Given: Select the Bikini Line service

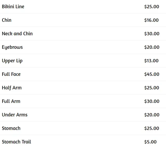Looking at the screenshot, I should (13, 6).
